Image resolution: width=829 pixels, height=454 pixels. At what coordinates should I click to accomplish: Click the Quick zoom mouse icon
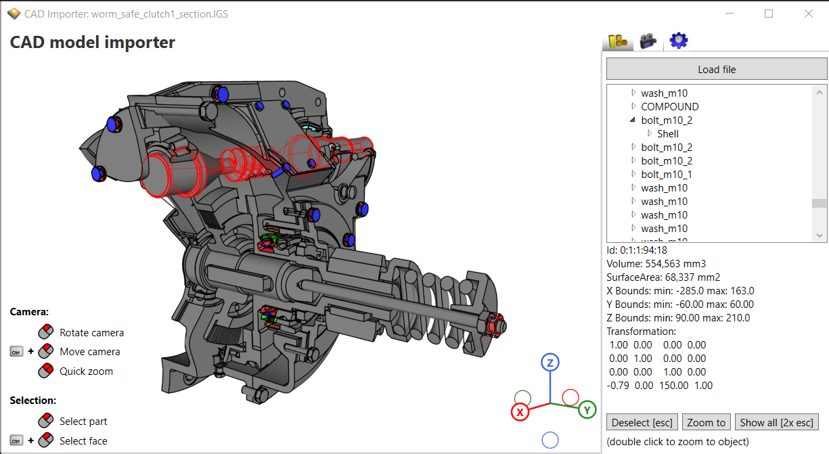coord(45,370)
